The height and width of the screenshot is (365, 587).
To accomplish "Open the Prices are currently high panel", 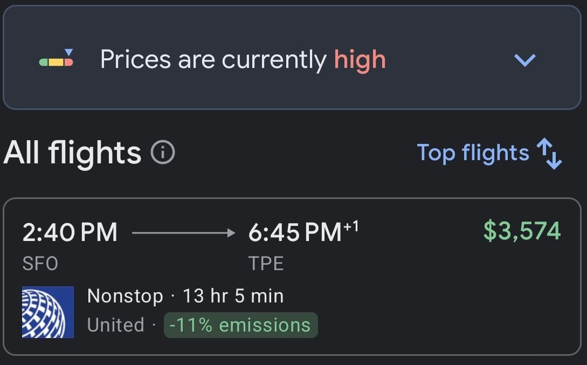I will [x=292, y=58].
